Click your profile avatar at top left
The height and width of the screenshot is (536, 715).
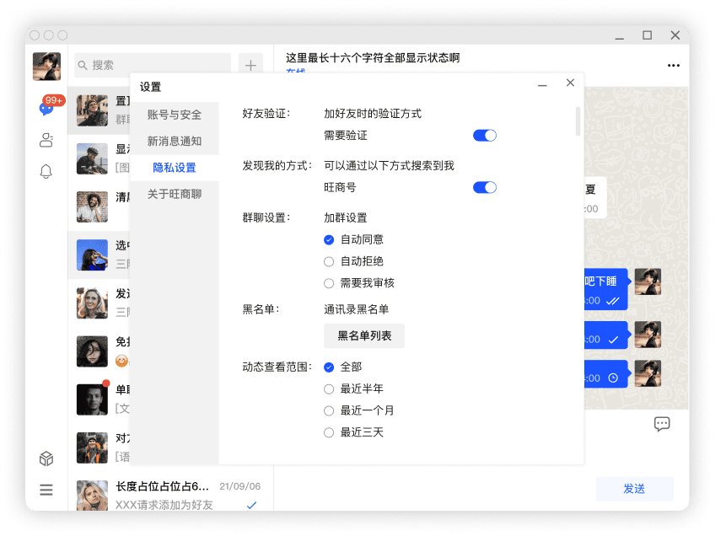[x=46, y=65]
